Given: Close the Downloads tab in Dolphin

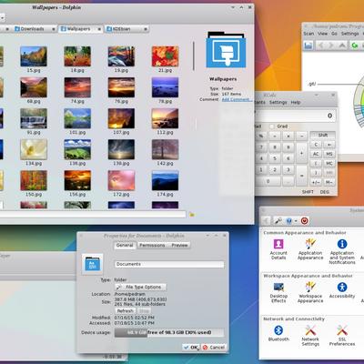Looking at the screenshot, I should [x=54, y=29].
